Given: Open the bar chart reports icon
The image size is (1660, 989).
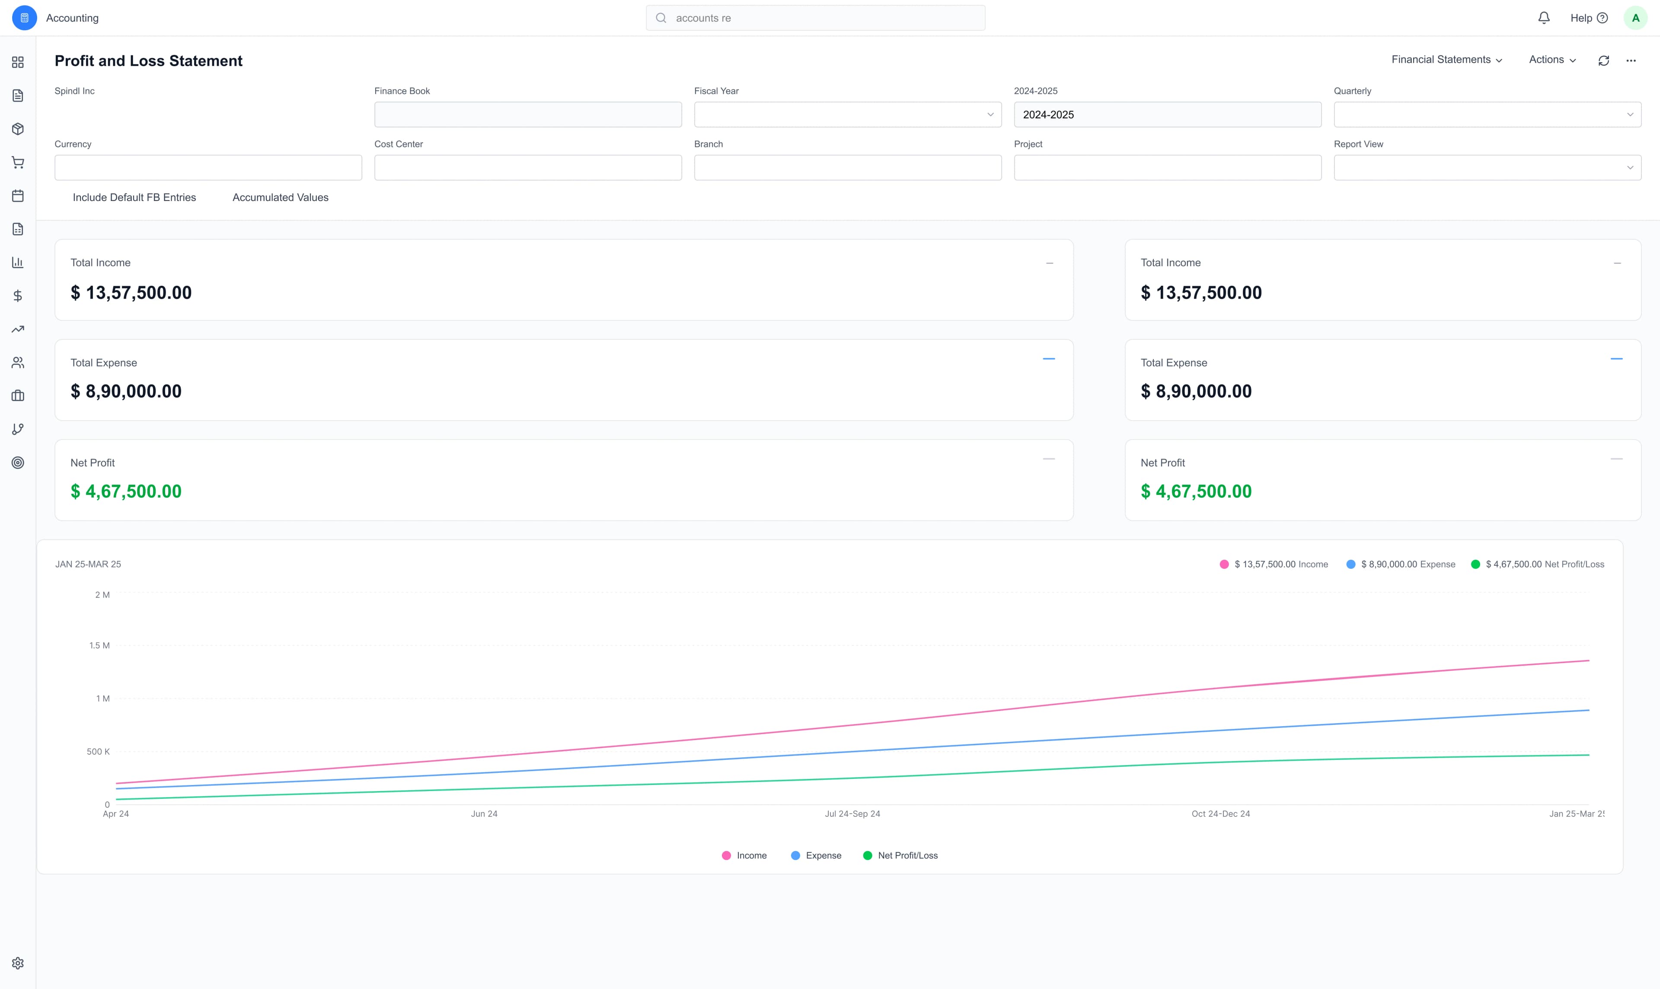Looking at the screenshot, I should tap(17, 262).
